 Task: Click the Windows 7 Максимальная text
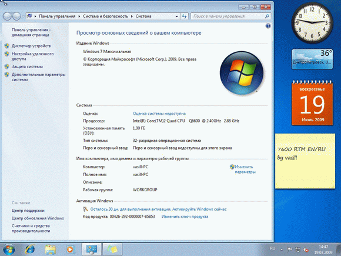[x=107, y=52]
